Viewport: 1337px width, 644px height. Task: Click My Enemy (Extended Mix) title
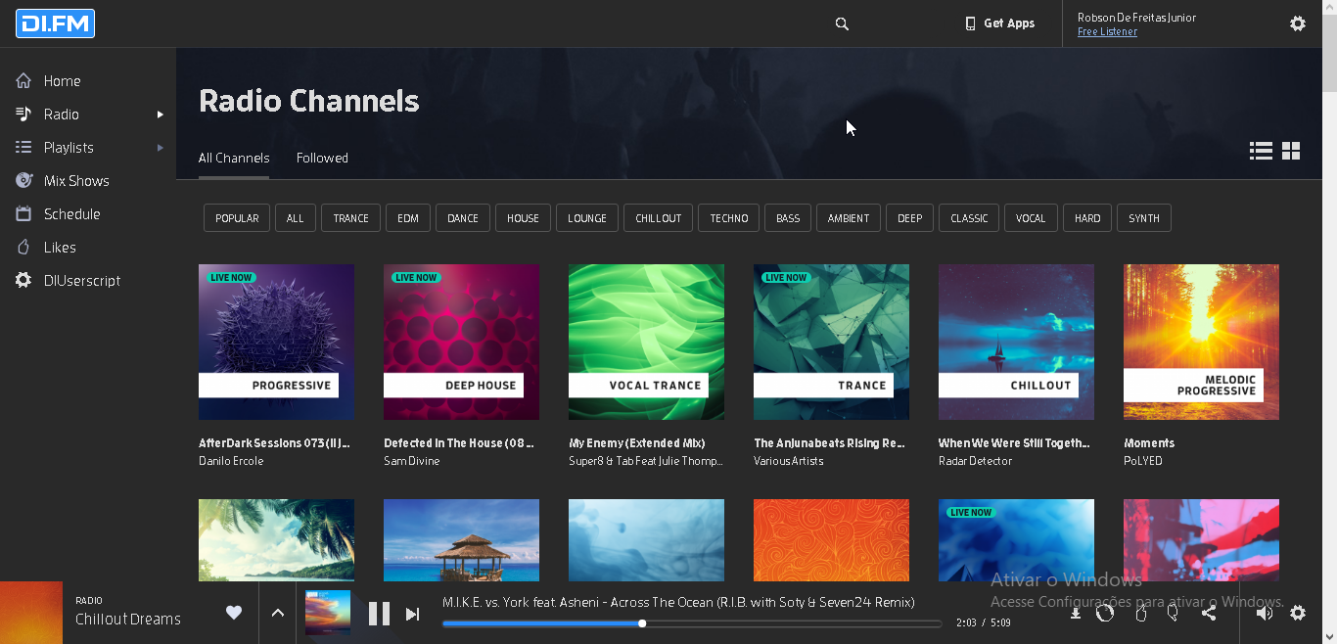coord(637,443)
